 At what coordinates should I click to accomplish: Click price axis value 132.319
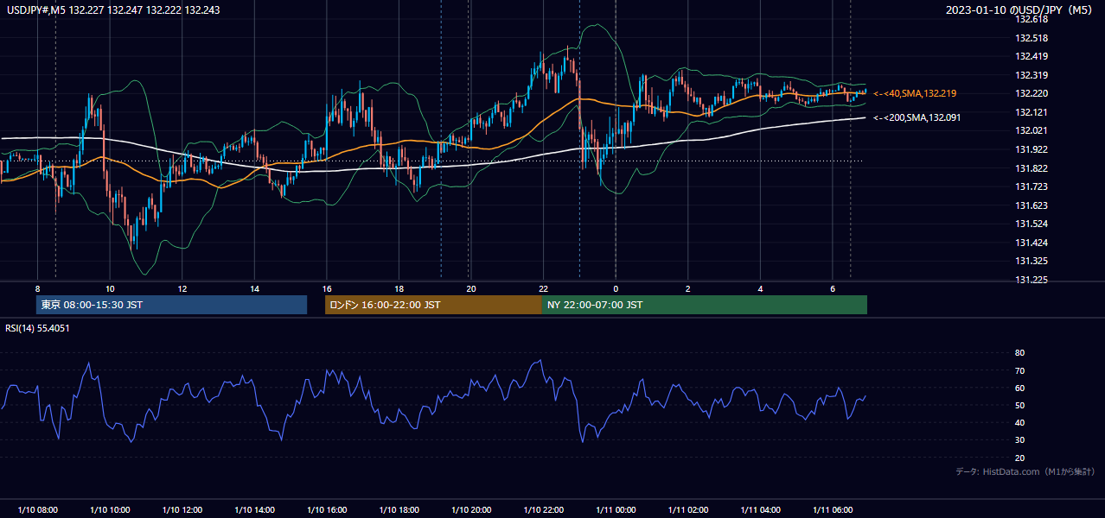[1032, 75]
